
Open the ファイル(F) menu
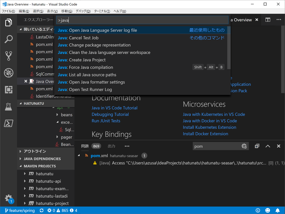pos(8,11)
